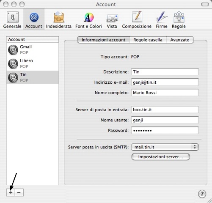This screenshot has height=203, width=212.
Task: Switch to the Avanzate tab
Action: 180,40
